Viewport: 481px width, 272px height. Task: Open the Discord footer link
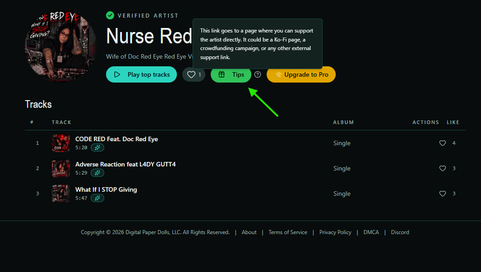(400, 232)
